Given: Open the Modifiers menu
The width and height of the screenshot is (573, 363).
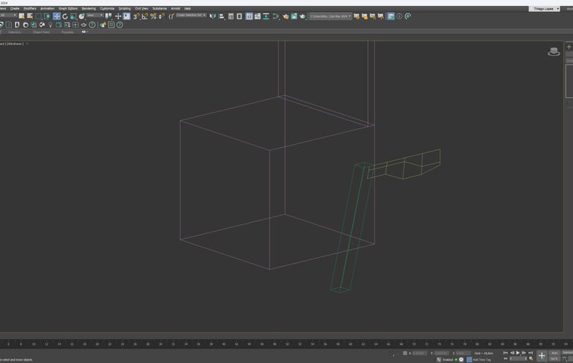Looking at the screenshot, I should coord(30,8).
